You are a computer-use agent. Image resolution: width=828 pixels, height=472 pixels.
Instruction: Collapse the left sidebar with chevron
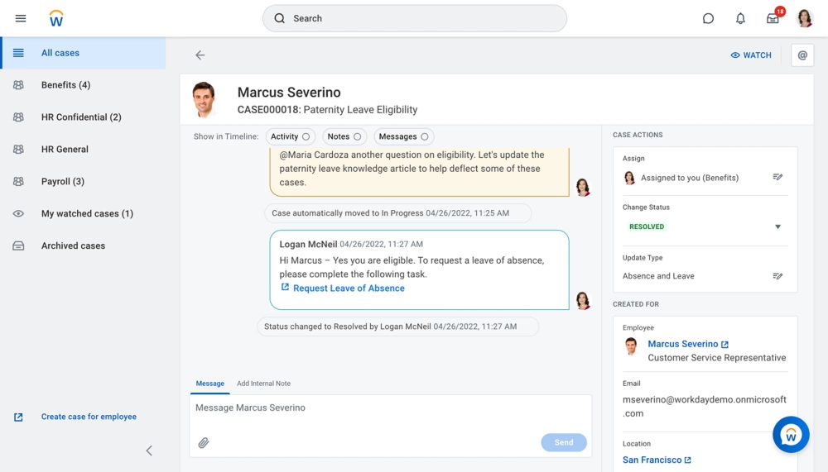(x=149, y=451)
